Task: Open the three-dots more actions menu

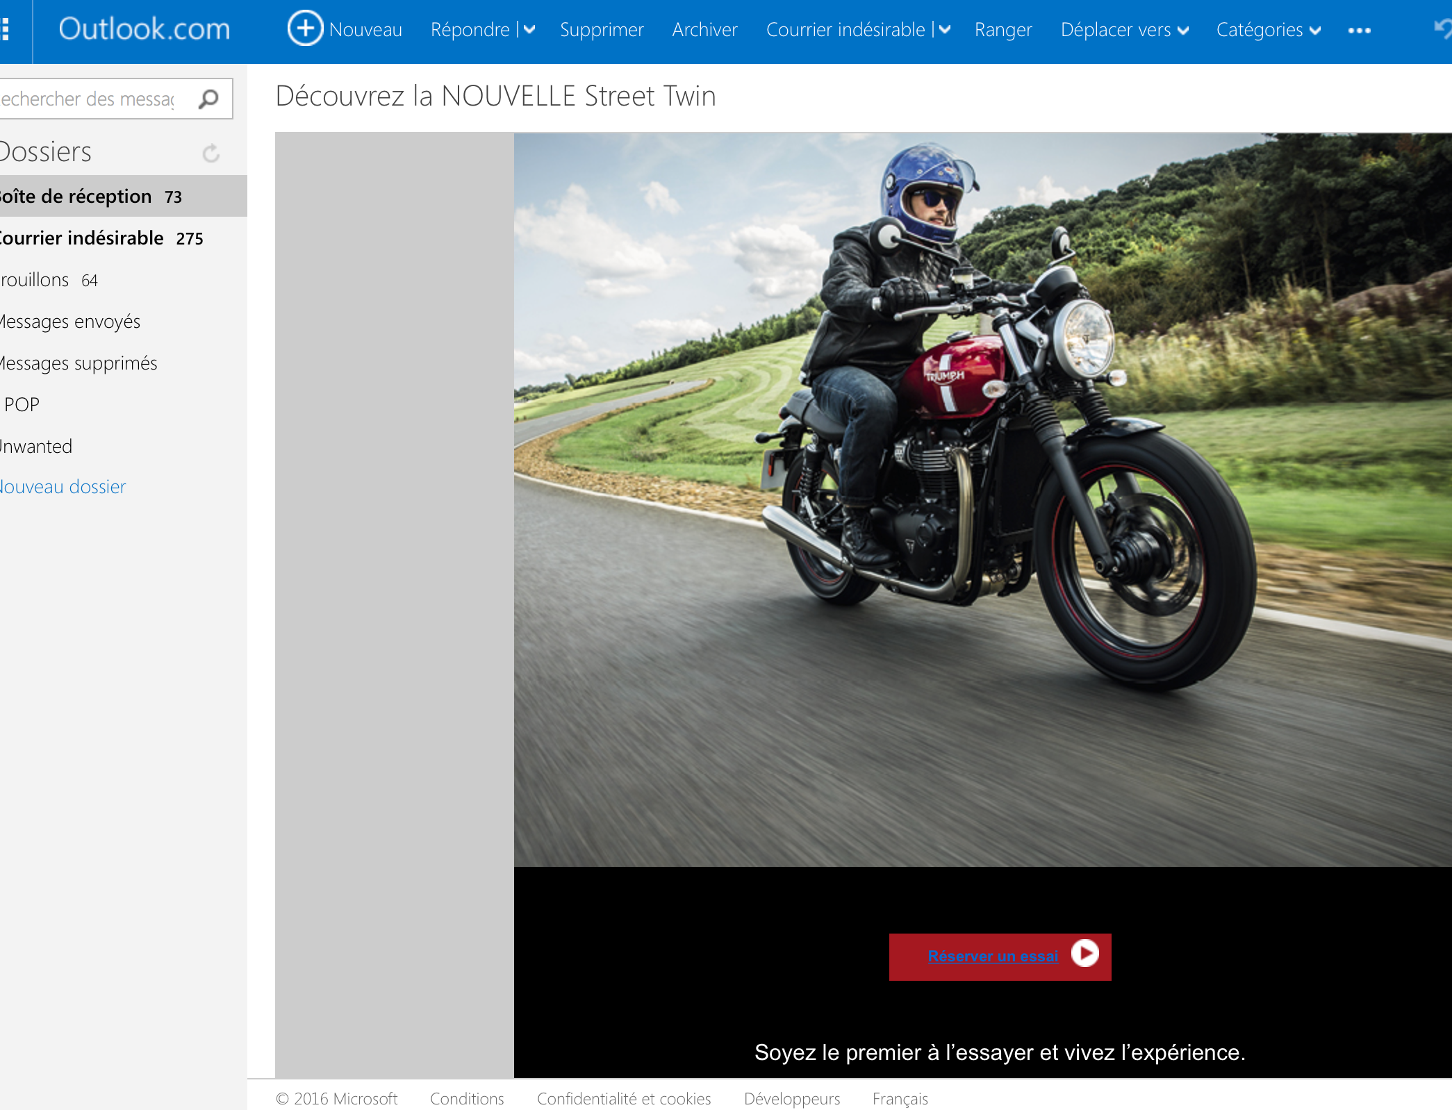Action: (x=1359, y=31)
